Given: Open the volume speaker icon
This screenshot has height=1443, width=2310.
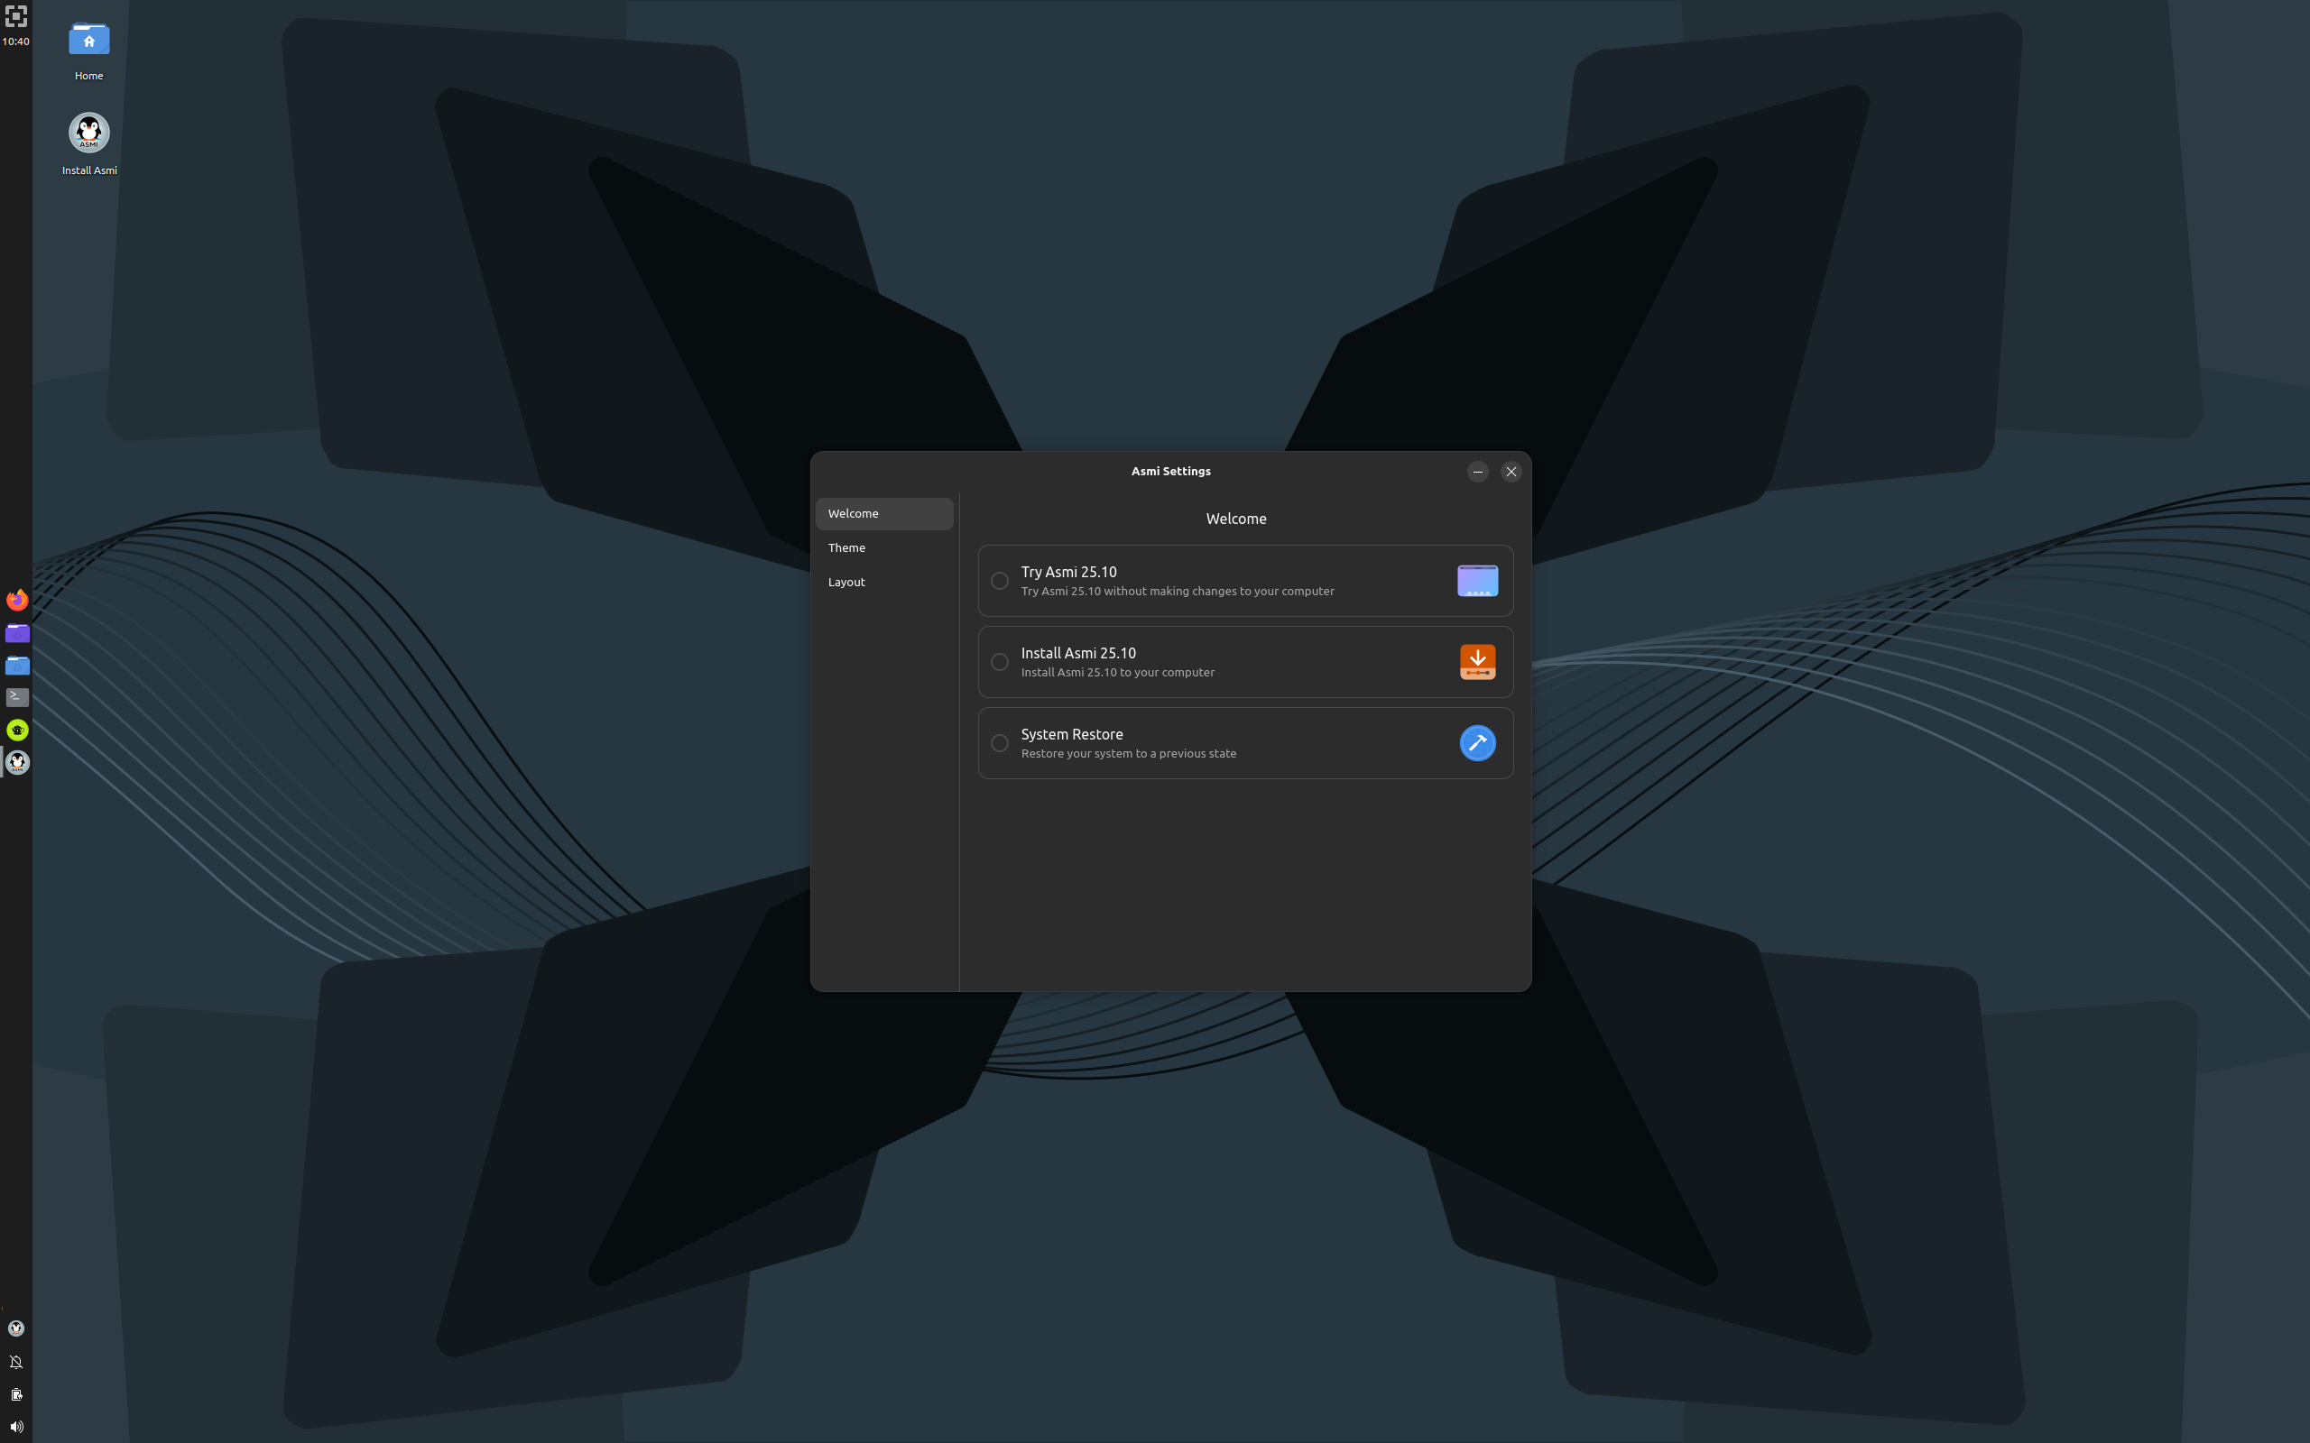Looking at the screenshot, I should pos(16,1427).
